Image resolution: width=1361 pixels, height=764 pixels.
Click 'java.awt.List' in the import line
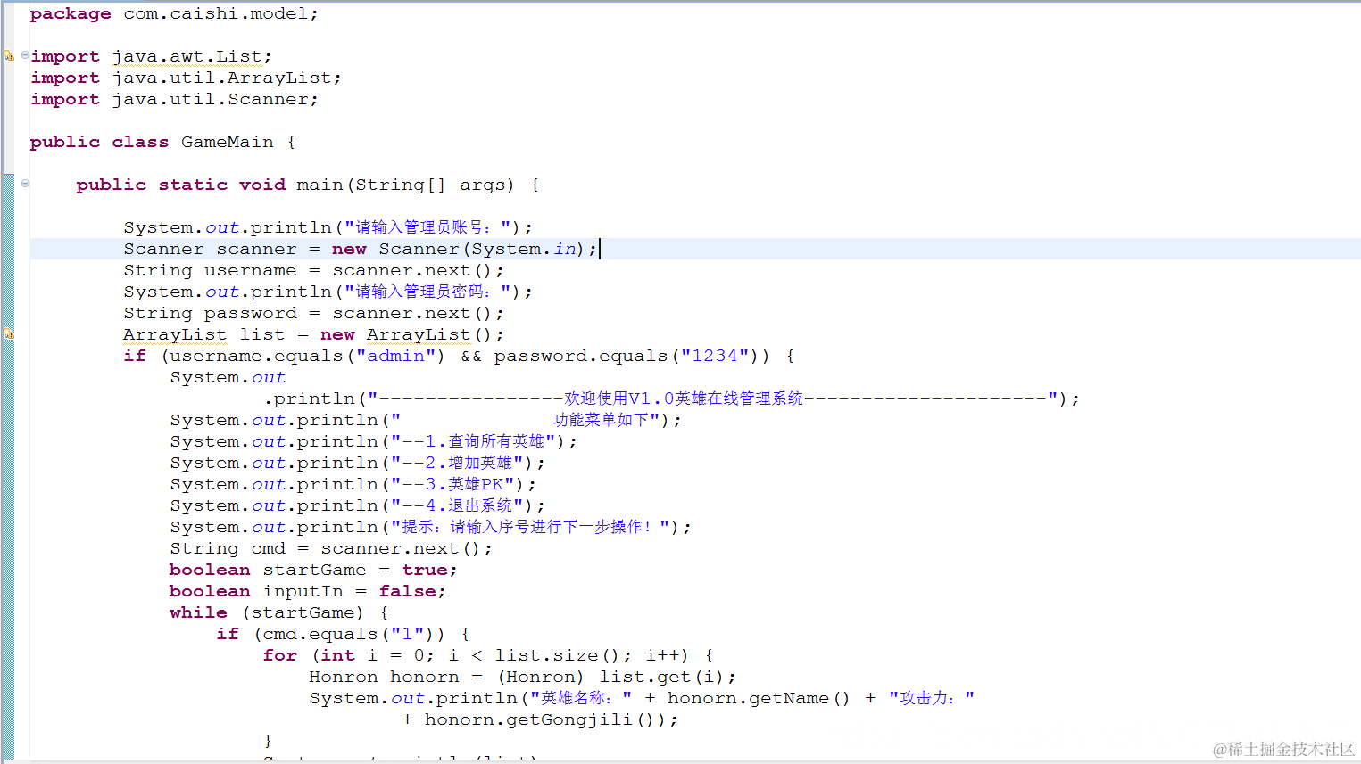click(x=187, y=57)
